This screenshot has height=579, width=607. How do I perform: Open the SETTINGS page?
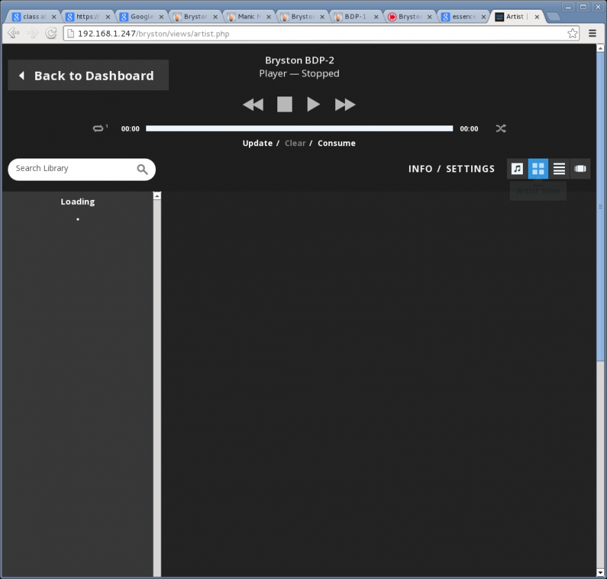pos(470,169)
